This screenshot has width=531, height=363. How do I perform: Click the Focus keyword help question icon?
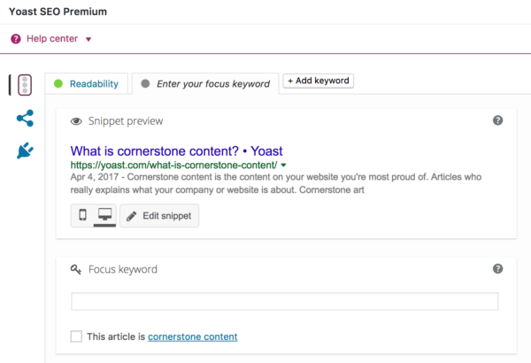pos(498,268)
